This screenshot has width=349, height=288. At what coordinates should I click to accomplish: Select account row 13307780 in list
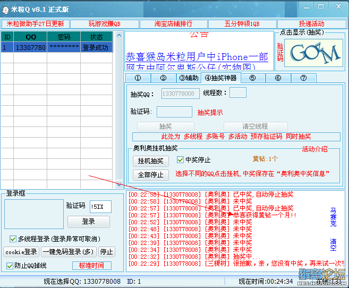coord(57,47)
